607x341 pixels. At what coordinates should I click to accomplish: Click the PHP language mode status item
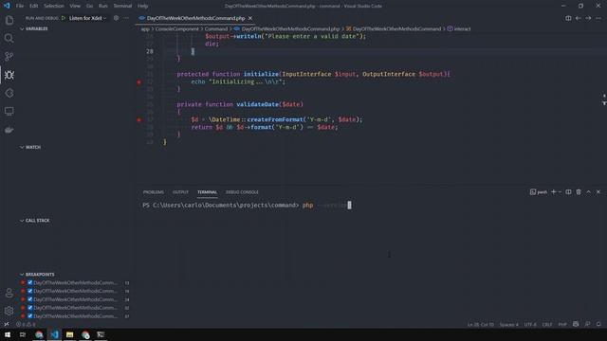(562, 324)
